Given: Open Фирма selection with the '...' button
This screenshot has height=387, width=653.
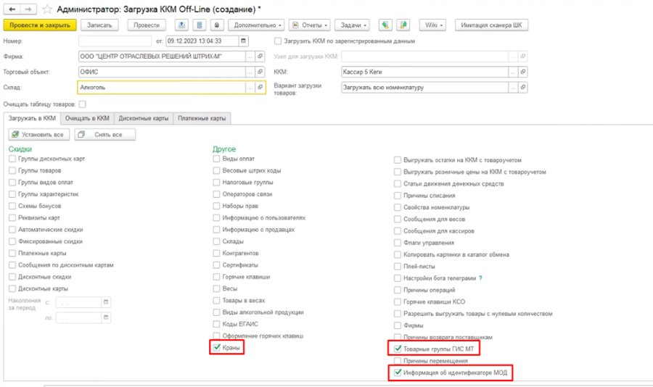Looking at the screenshot, I should 250,57.
